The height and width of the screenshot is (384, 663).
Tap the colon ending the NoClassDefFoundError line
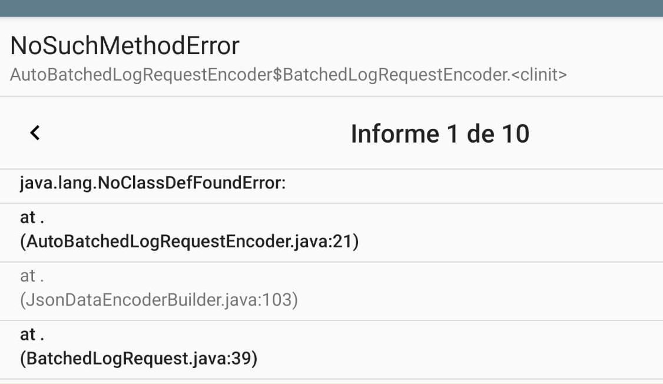click(x=283, y=184)
